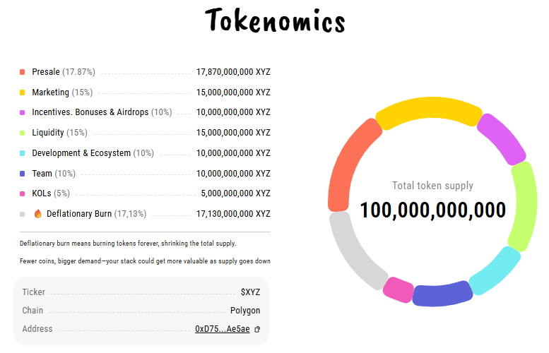Click the purple Incentives legend swatch
The height and width of the screenshot is (353, 549).
click(23, 113)
